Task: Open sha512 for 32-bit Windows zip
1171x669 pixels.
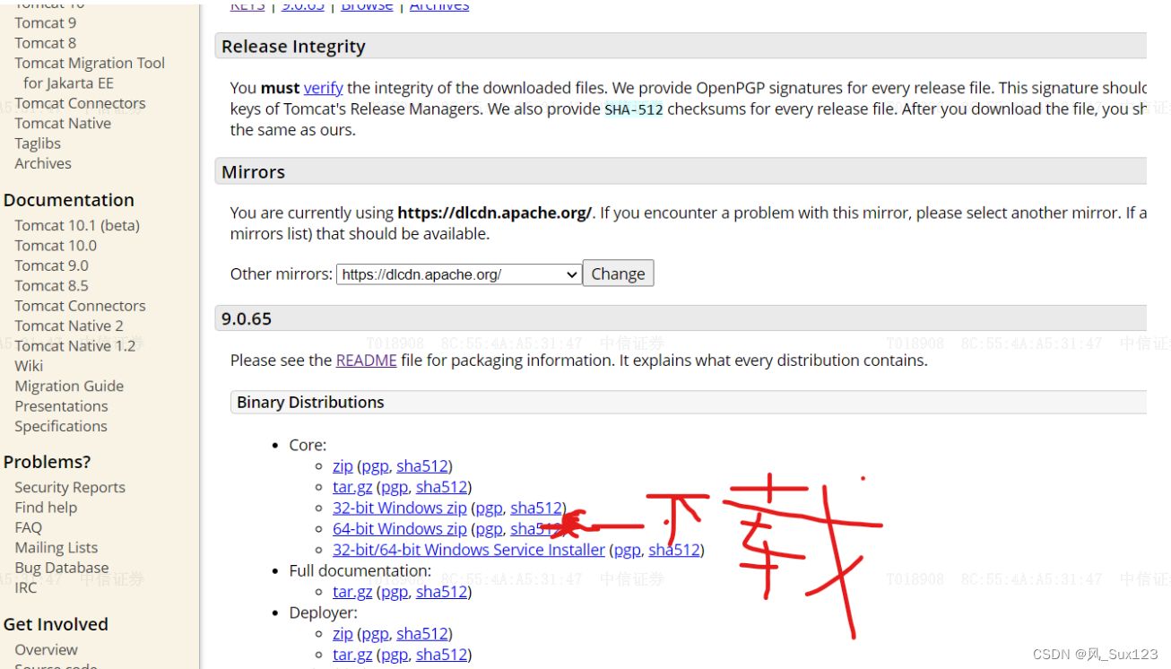Action: [x=536, y=508]
